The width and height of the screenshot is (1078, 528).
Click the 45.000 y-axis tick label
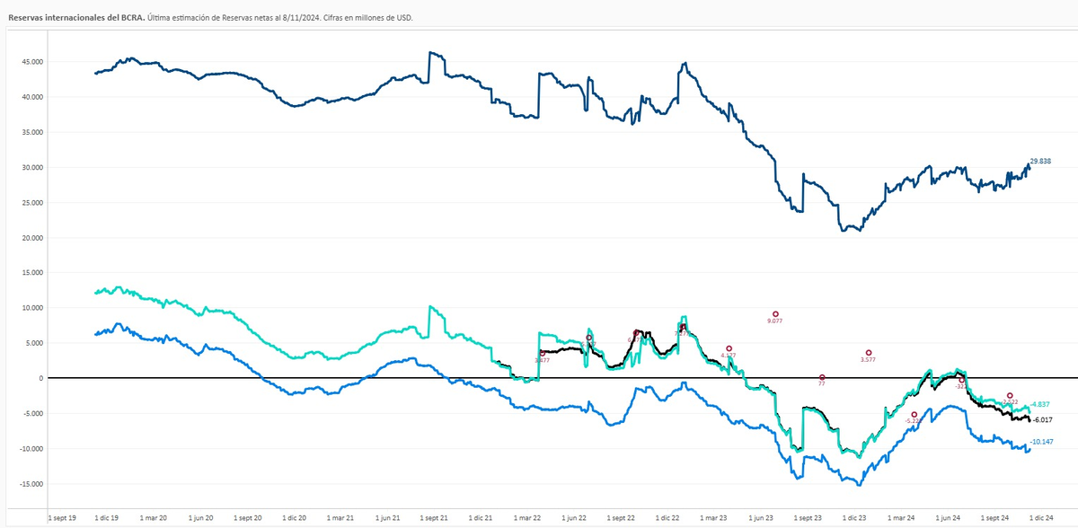pyautogui.click(x=31, y=62)
